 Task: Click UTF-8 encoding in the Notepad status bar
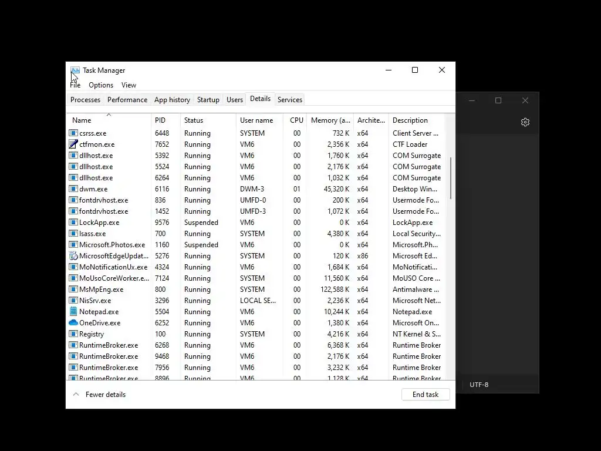[479, 384]
